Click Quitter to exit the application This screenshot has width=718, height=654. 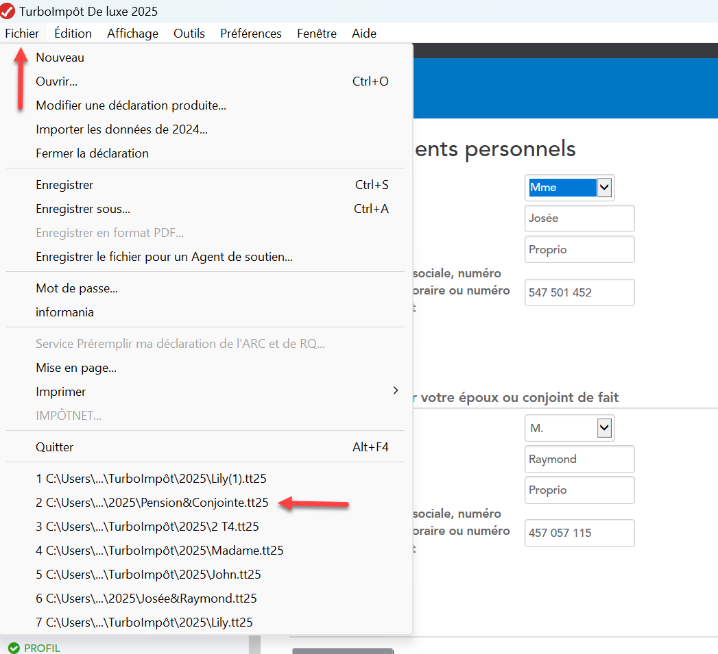(206, 447)
